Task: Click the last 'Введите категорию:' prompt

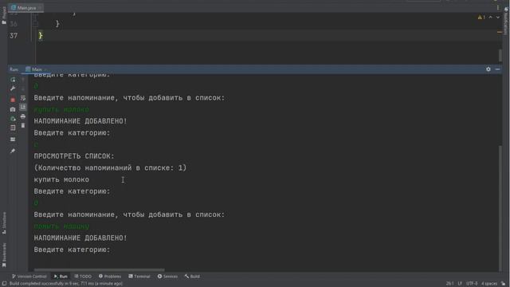Action: 73,250
